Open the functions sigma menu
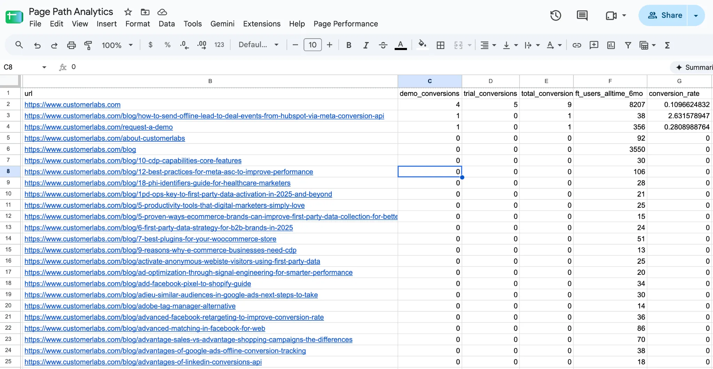Image resolution: width=713 pixels, height=369 pixels. (667, 45)
